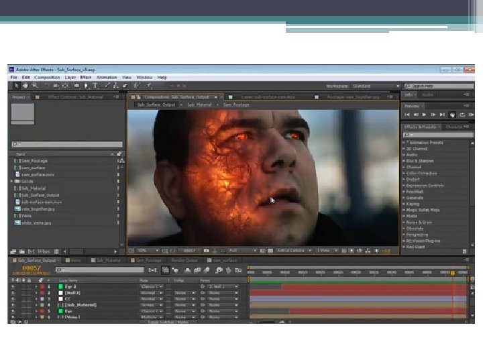Image resolution: width=483 pixels, height=362 pixels.
Task: Select the Eraser tool
Action: click(125, 86)
